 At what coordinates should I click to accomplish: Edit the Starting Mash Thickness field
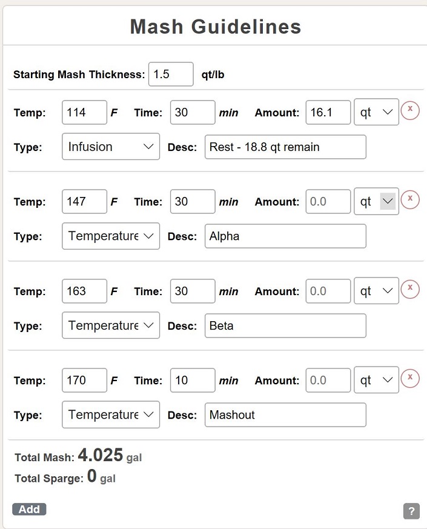click(171, 75)
